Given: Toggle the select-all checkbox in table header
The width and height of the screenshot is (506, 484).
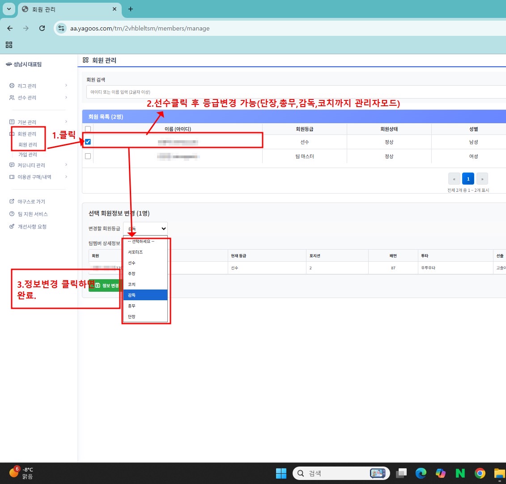Looking at the screenshot, I should pos(88,129).
